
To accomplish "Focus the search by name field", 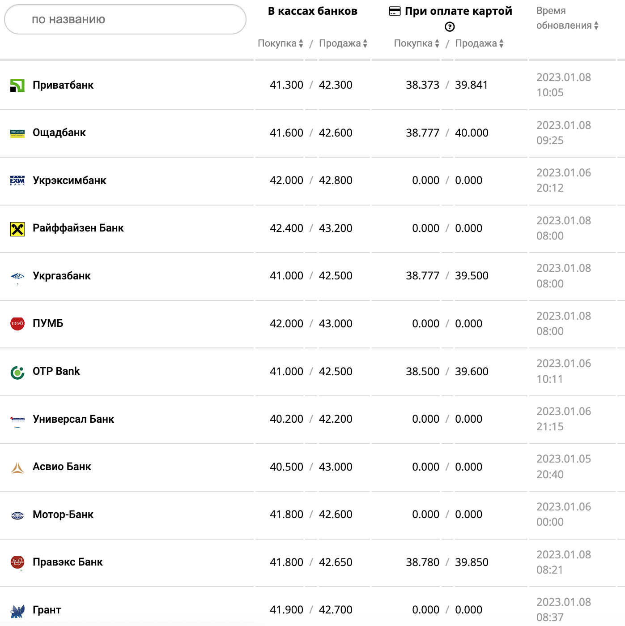I will (x=125, y=20).
